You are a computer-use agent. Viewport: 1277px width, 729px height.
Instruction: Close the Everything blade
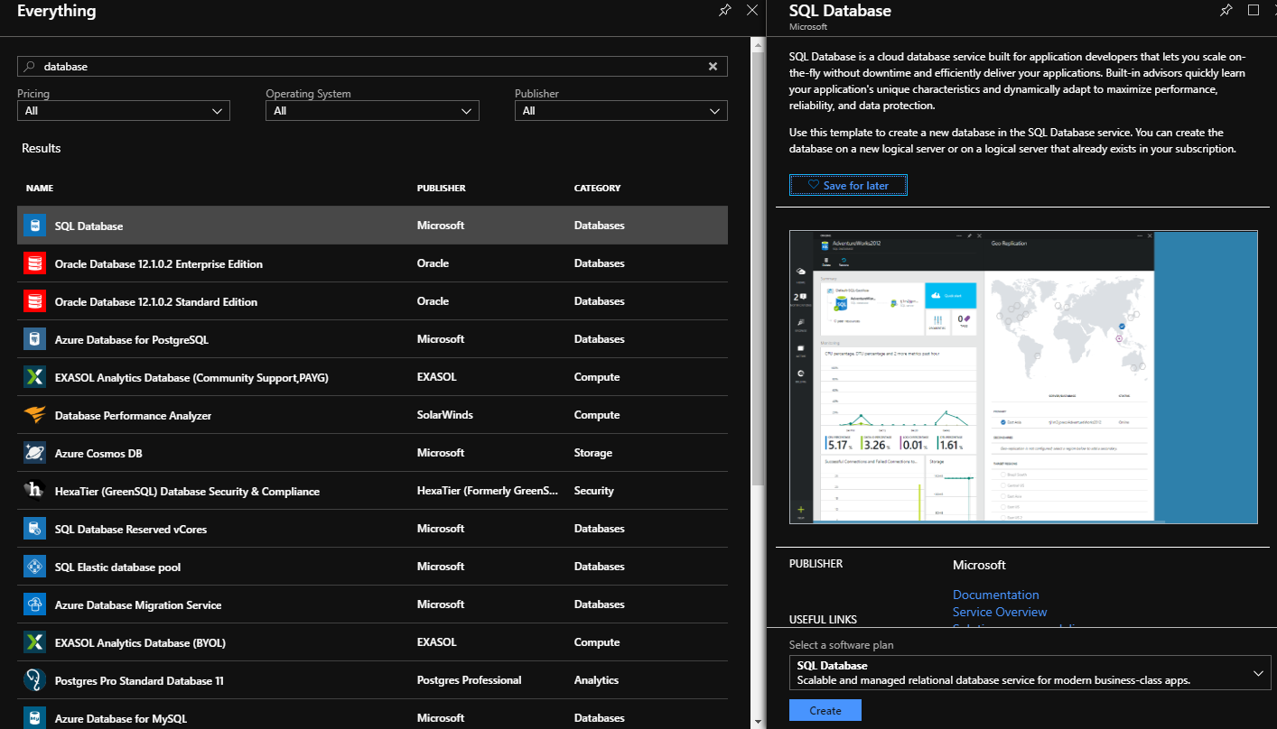(752, 10)
